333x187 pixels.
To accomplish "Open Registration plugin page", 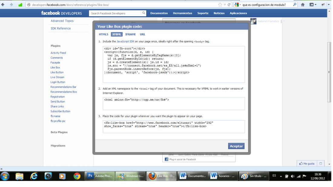I will (58, 97).
